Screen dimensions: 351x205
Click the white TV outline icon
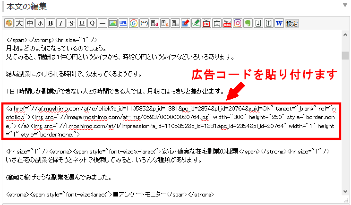(x=217, y=23)
